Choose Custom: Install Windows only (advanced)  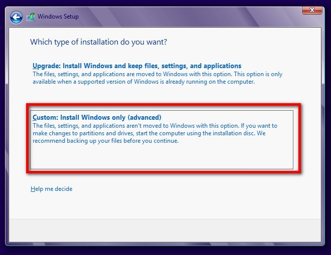click(x=97, y=117)
